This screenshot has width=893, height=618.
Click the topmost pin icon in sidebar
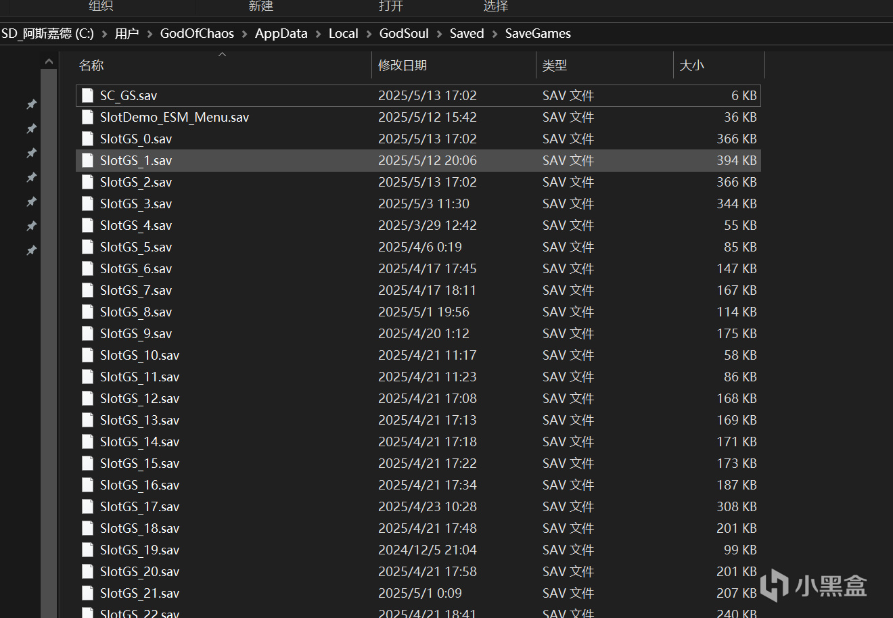(31, 104)
